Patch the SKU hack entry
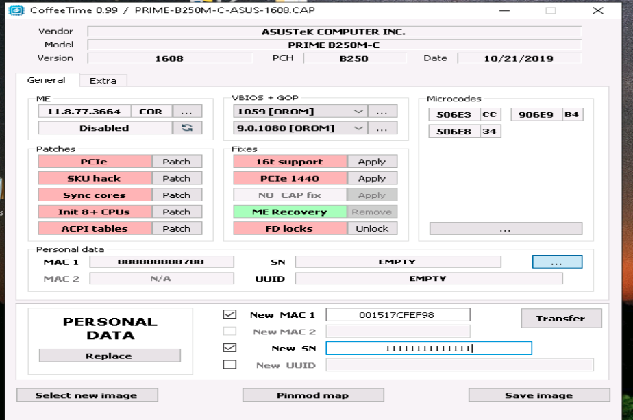Viewport: 633px width, 420px height. coord(177,178)
